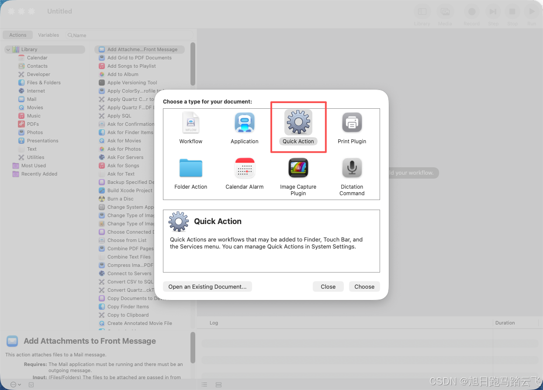Viewport: 543px width, 390px height.
Task: Select the Ask for Movies action
Action: coord(124,141)
